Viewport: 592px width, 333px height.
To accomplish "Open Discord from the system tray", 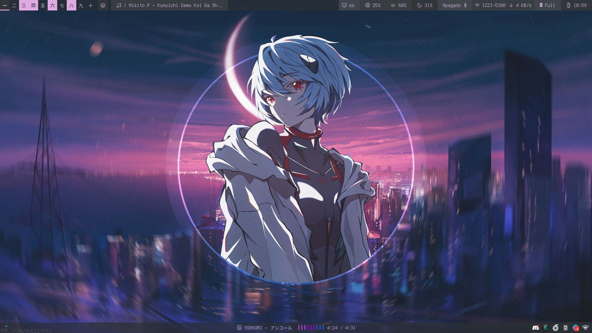I will (x=536, y=327).
